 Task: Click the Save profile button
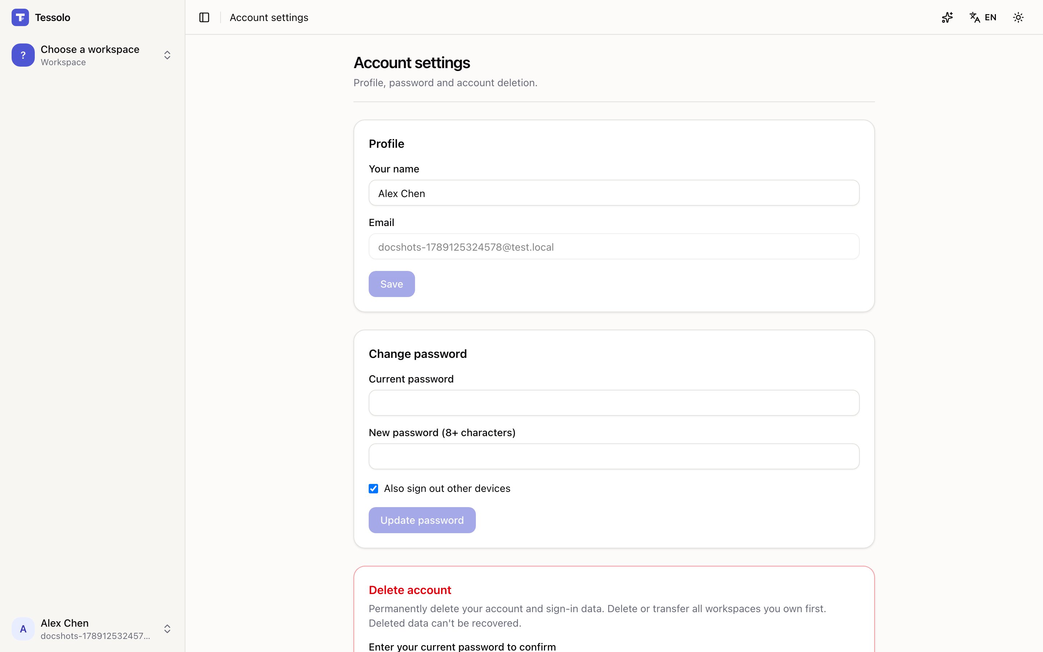(391, 284)
